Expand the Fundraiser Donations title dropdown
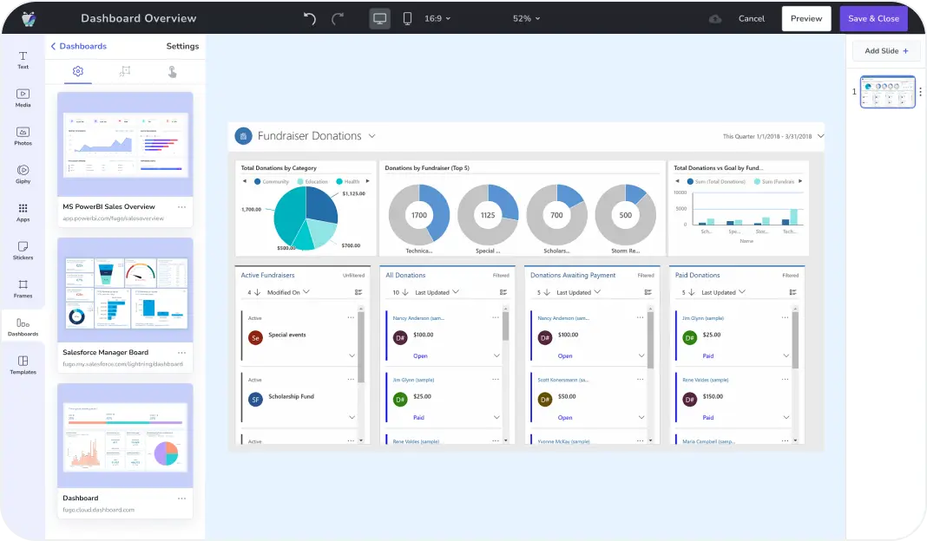 tap(371, 136)
